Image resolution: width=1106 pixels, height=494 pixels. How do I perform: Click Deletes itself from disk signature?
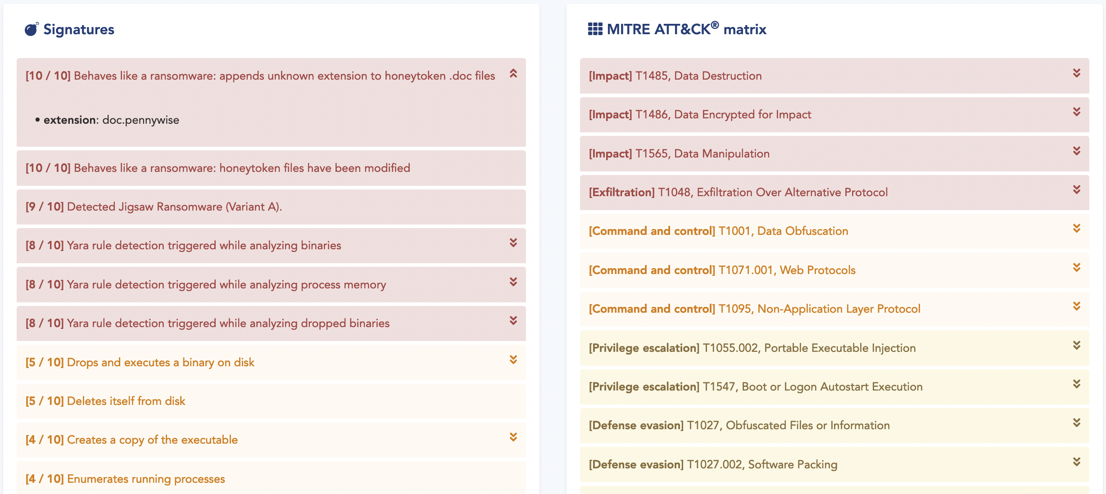coord(105,401)
